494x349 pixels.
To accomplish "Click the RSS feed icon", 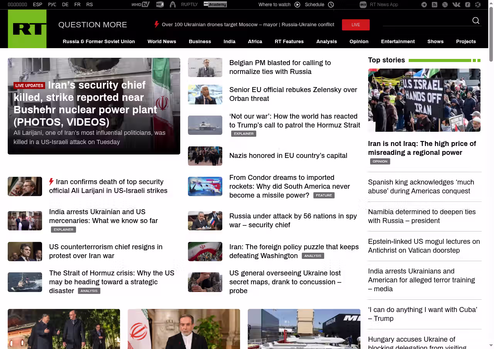I will [x=435, y=5].
